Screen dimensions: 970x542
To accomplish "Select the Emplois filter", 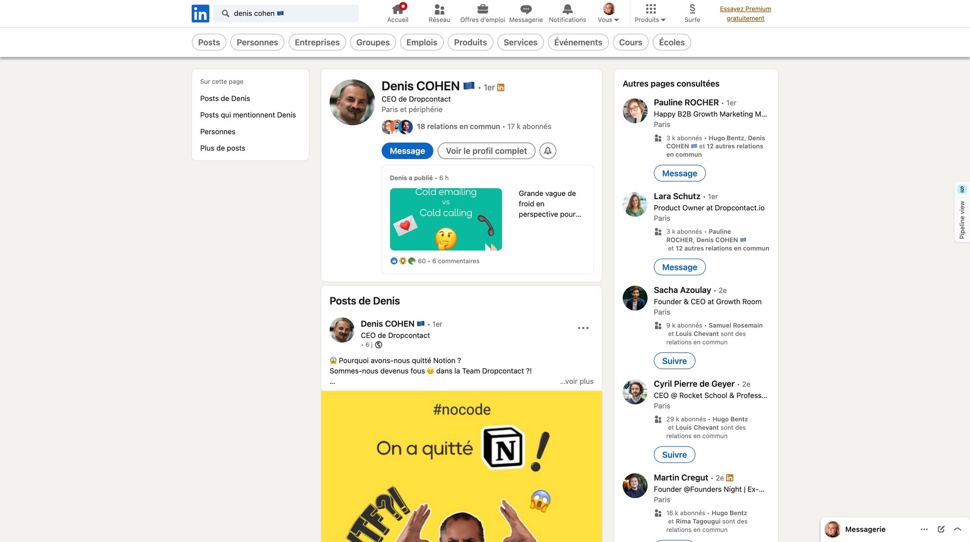I will (422, 42).
